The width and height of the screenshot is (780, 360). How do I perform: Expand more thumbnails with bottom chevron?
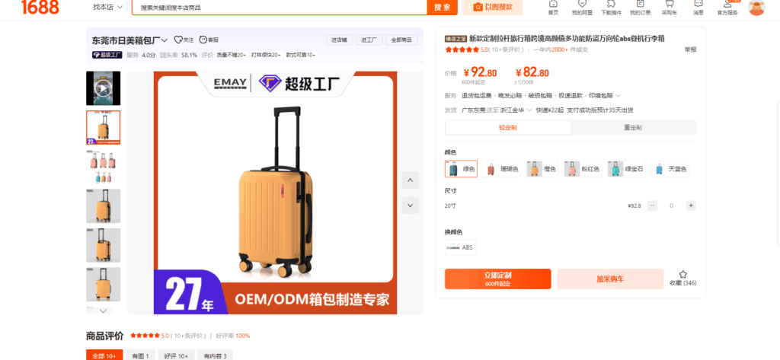click(103, 311)
